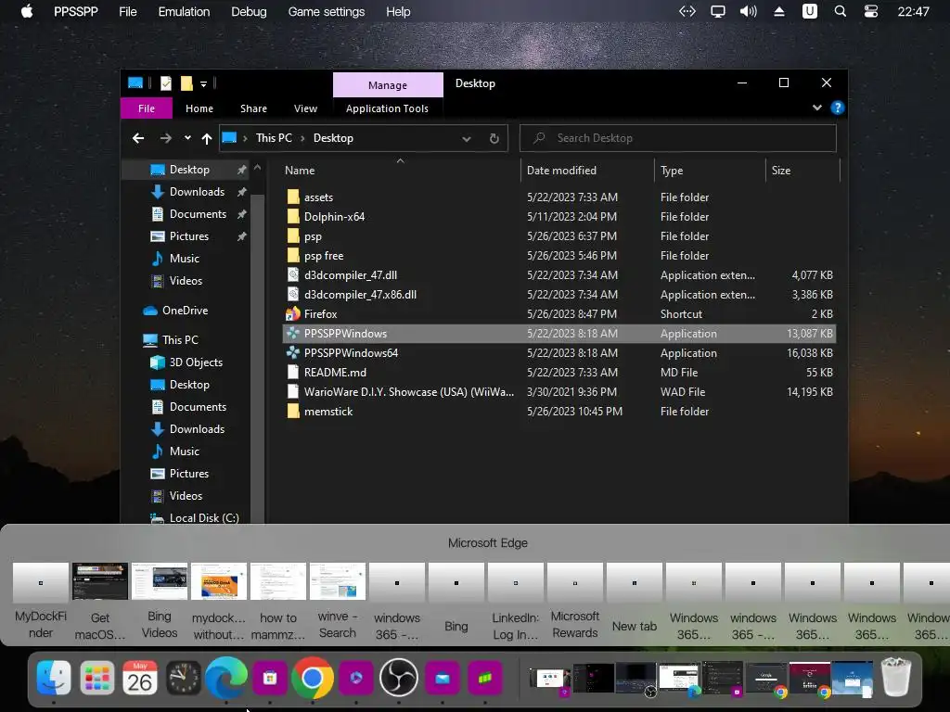The height and width of the screenshot is (712, 950).
Task: Go back in Explorer navigation
Action: click(138, 138)
